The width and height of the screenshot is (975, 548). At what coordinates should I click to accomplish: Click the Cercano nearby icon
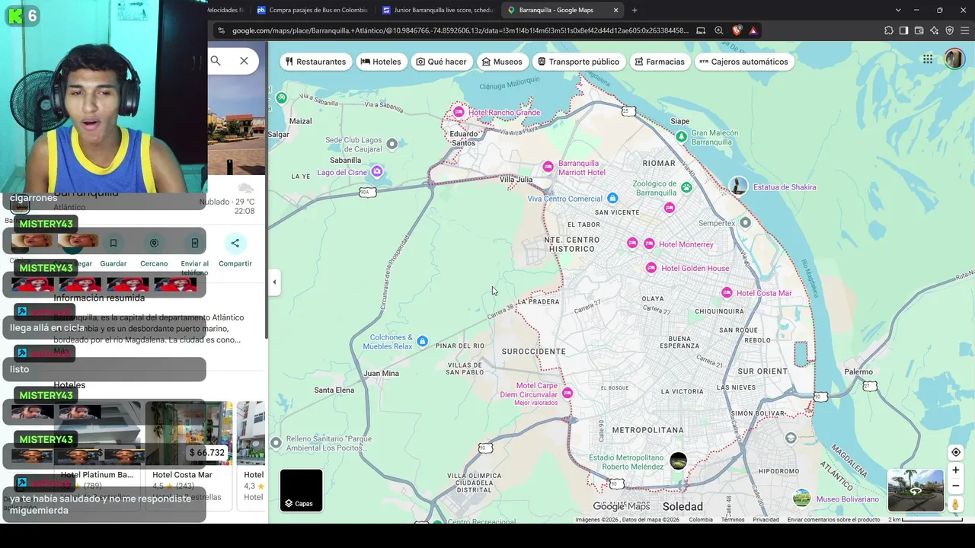coord(154,243)
